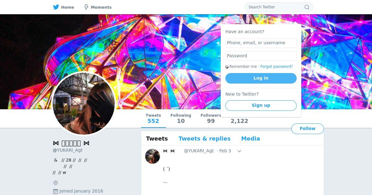View the Followers 99 list
This screenshot has width=372, height=195.
[x=211, y=119]
